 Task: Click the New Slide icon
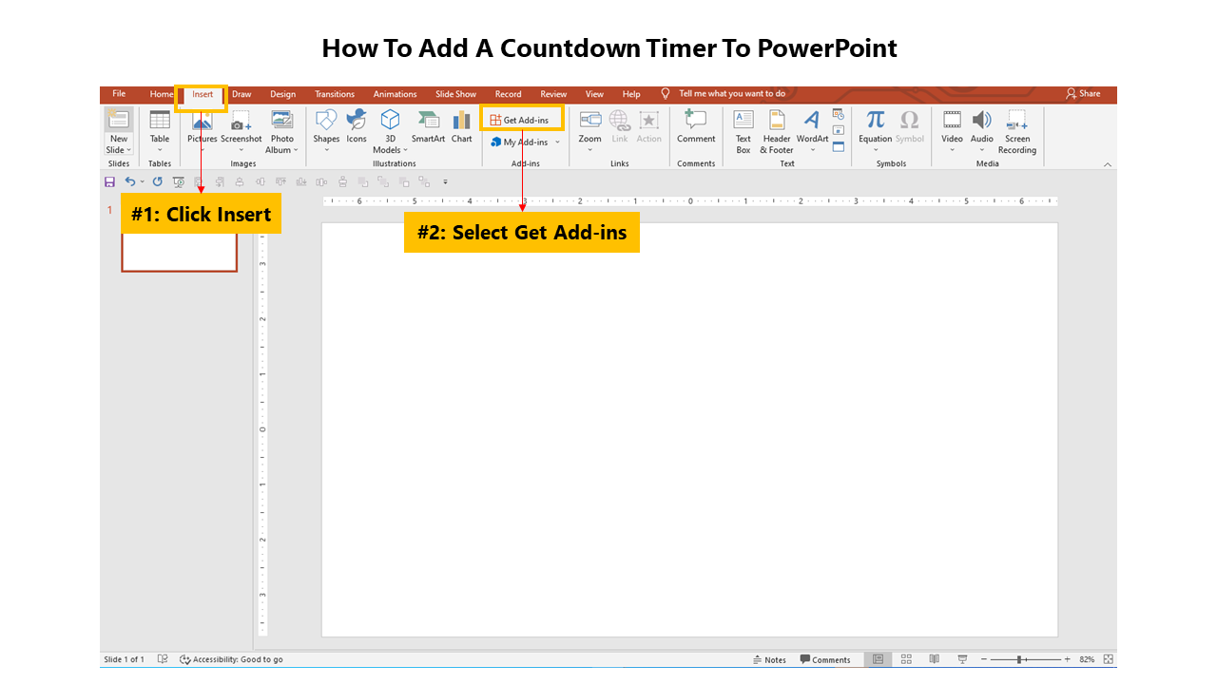pyautogui.click(x=118, y=120)
